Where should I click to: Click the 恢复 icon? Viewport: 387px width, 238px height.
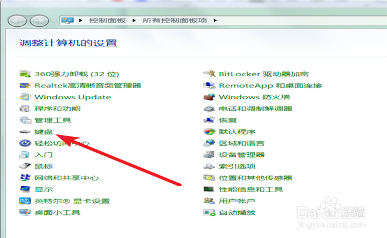click(x=210, y=120)
